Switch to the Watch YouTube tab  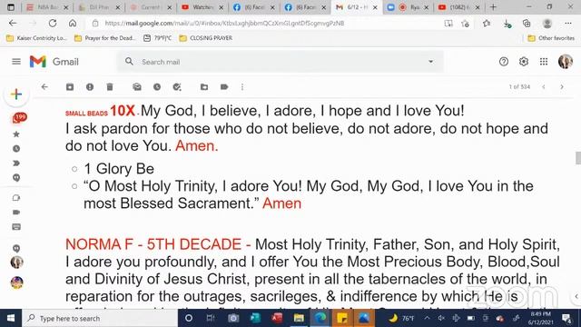click(x=202, y=7)
